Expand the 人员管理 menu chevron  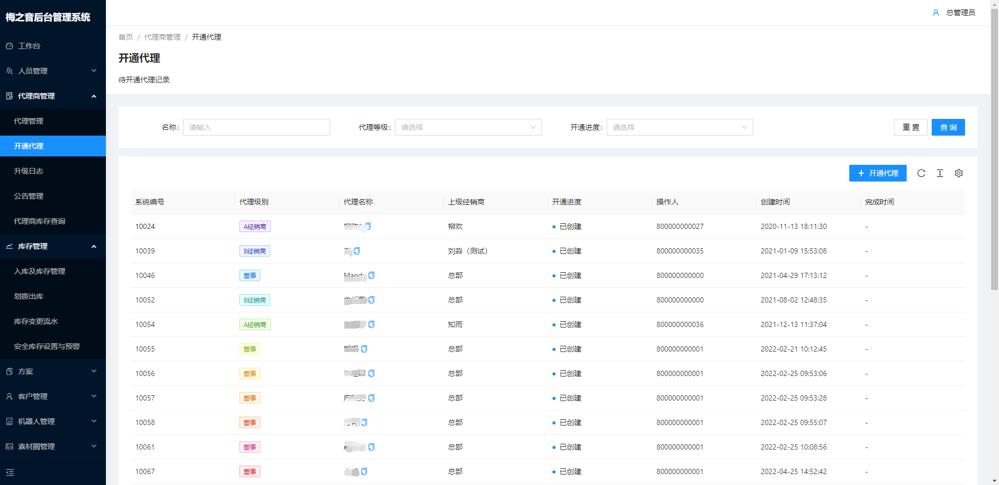[94, 71]
